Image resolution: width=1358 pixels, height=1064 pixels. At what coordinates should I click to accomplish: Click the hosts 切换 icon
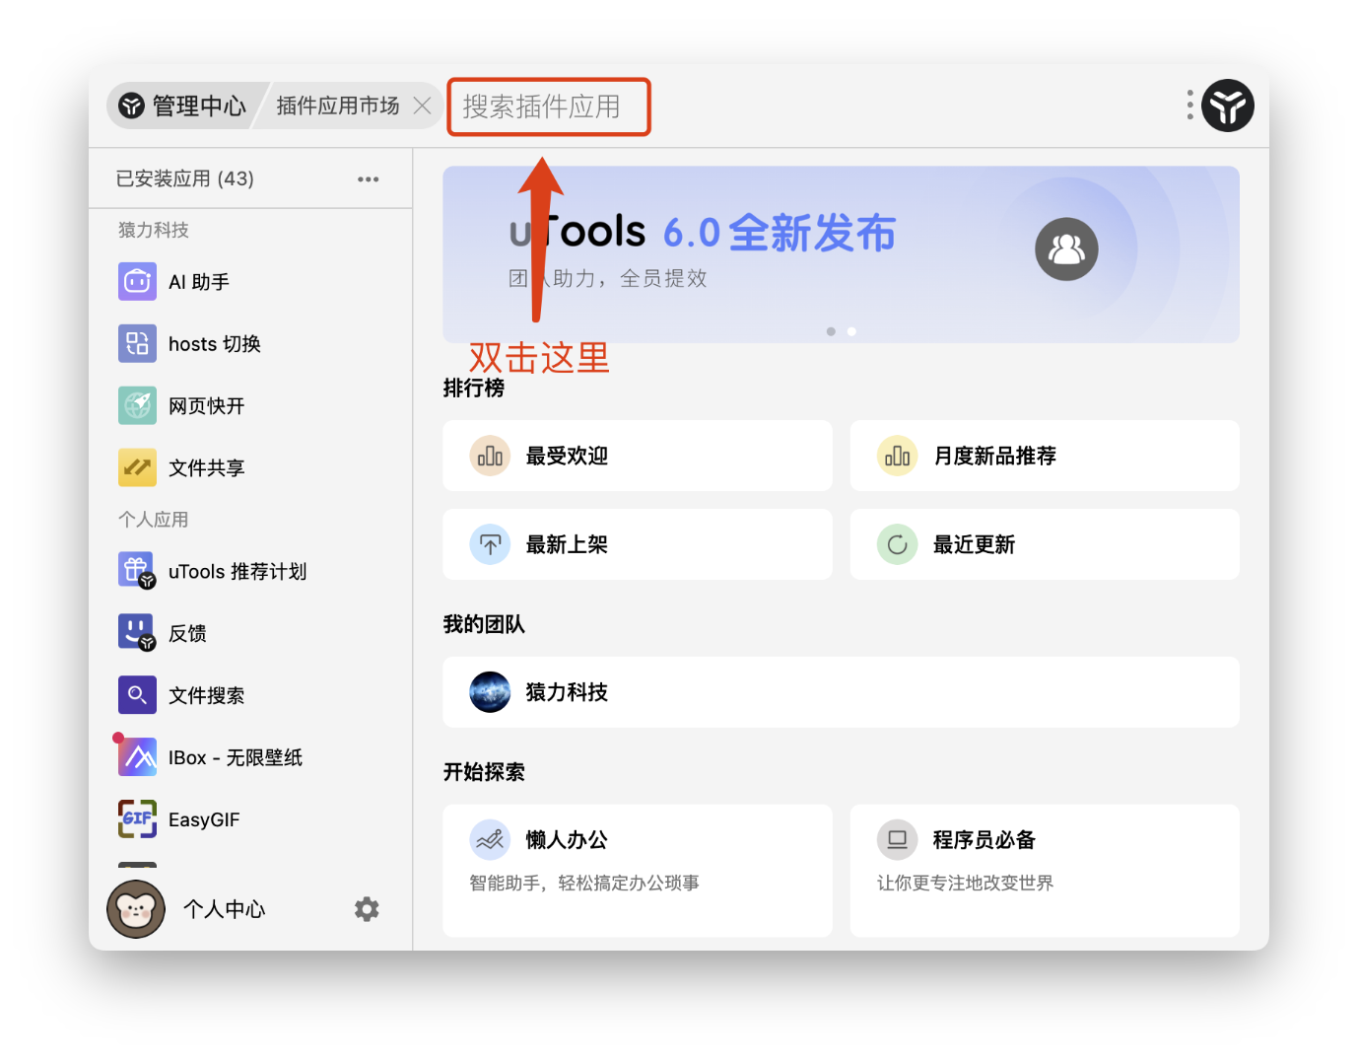pyautogui.click(x=137, y=344)
